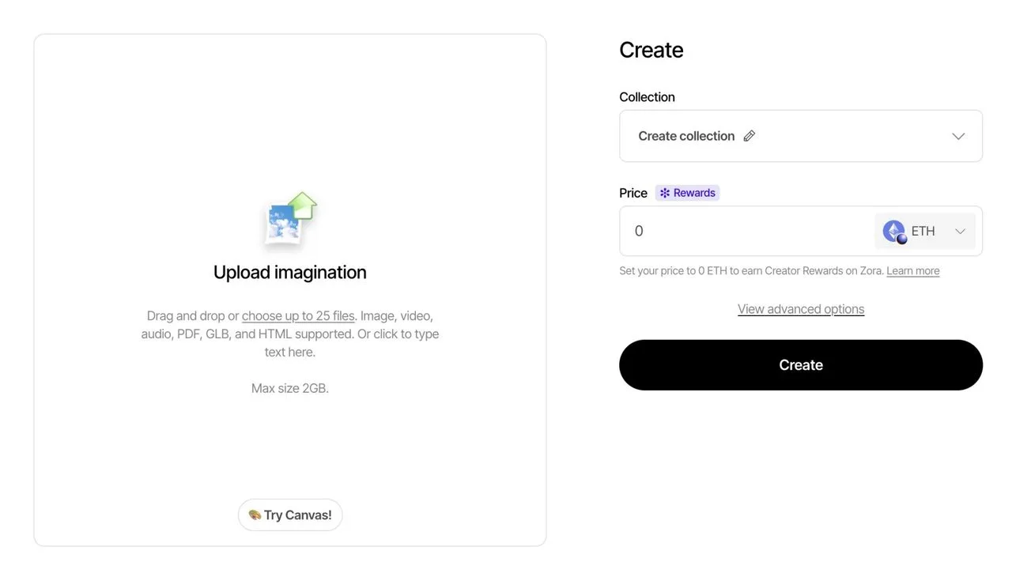Click the Rewards badge text
The height and width of the screenshot is (577, 1012).
click(694, 193)
